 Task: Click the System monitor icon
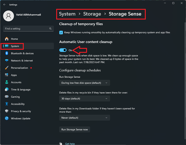point(7,46)
